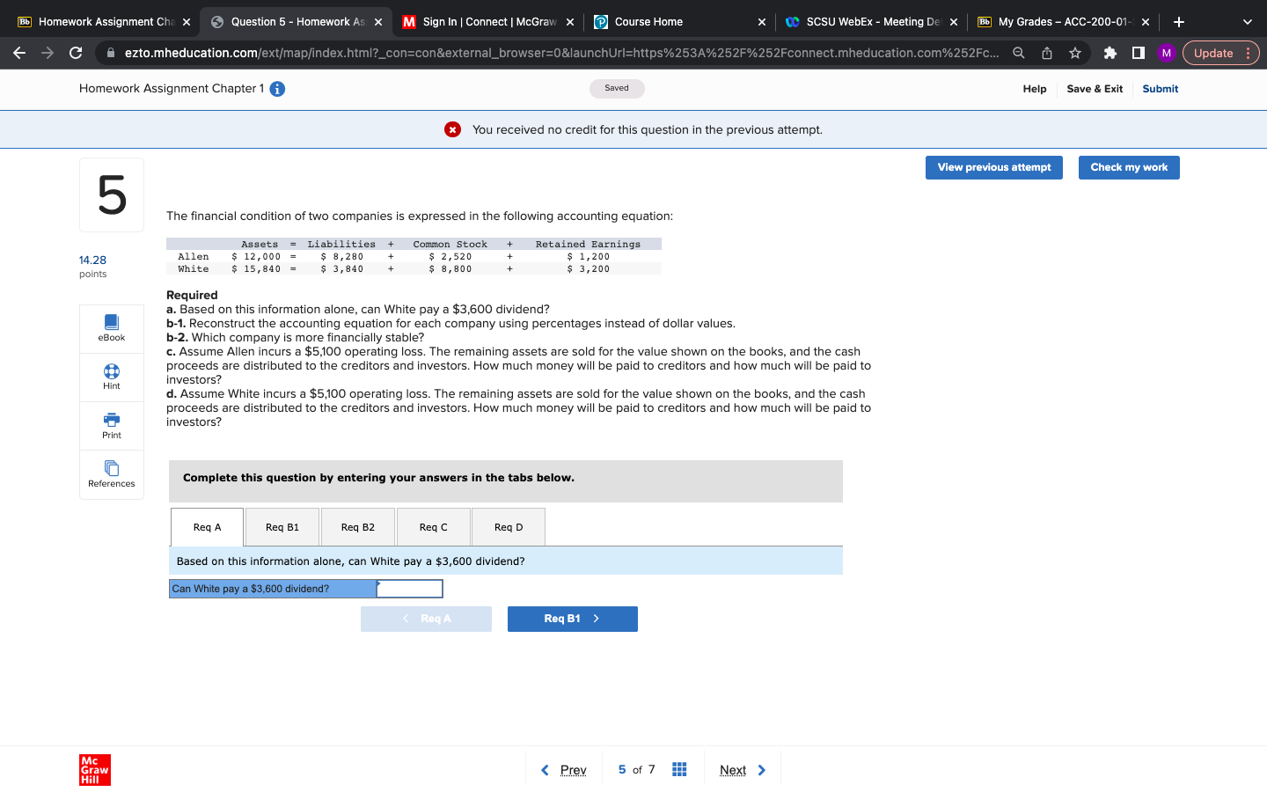Select the Req D answer tab
Viewport: 1267px width, 792px height.
(x=509, y=527)
